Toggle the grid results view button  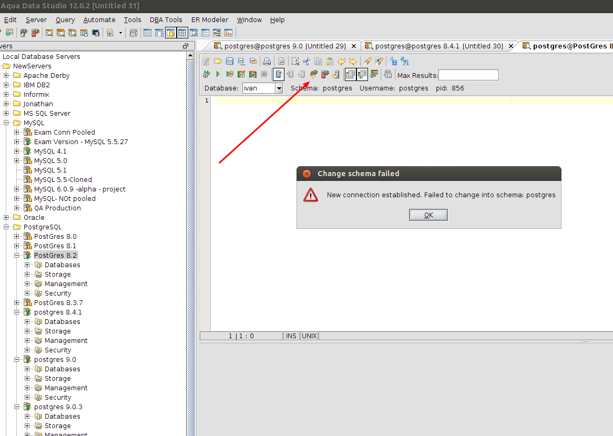350,74
